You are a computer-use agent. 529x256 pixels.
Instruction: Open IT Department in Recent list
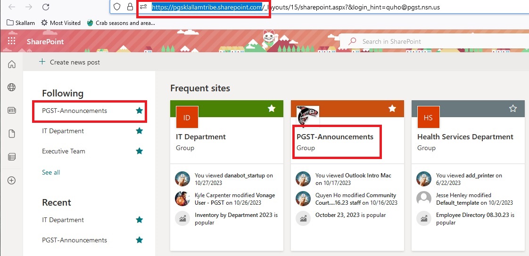click(x=63, y=220)
